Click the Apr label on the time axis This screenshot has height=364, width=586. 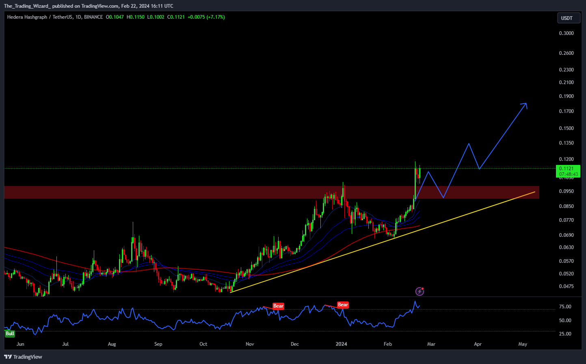pos(478,344)
